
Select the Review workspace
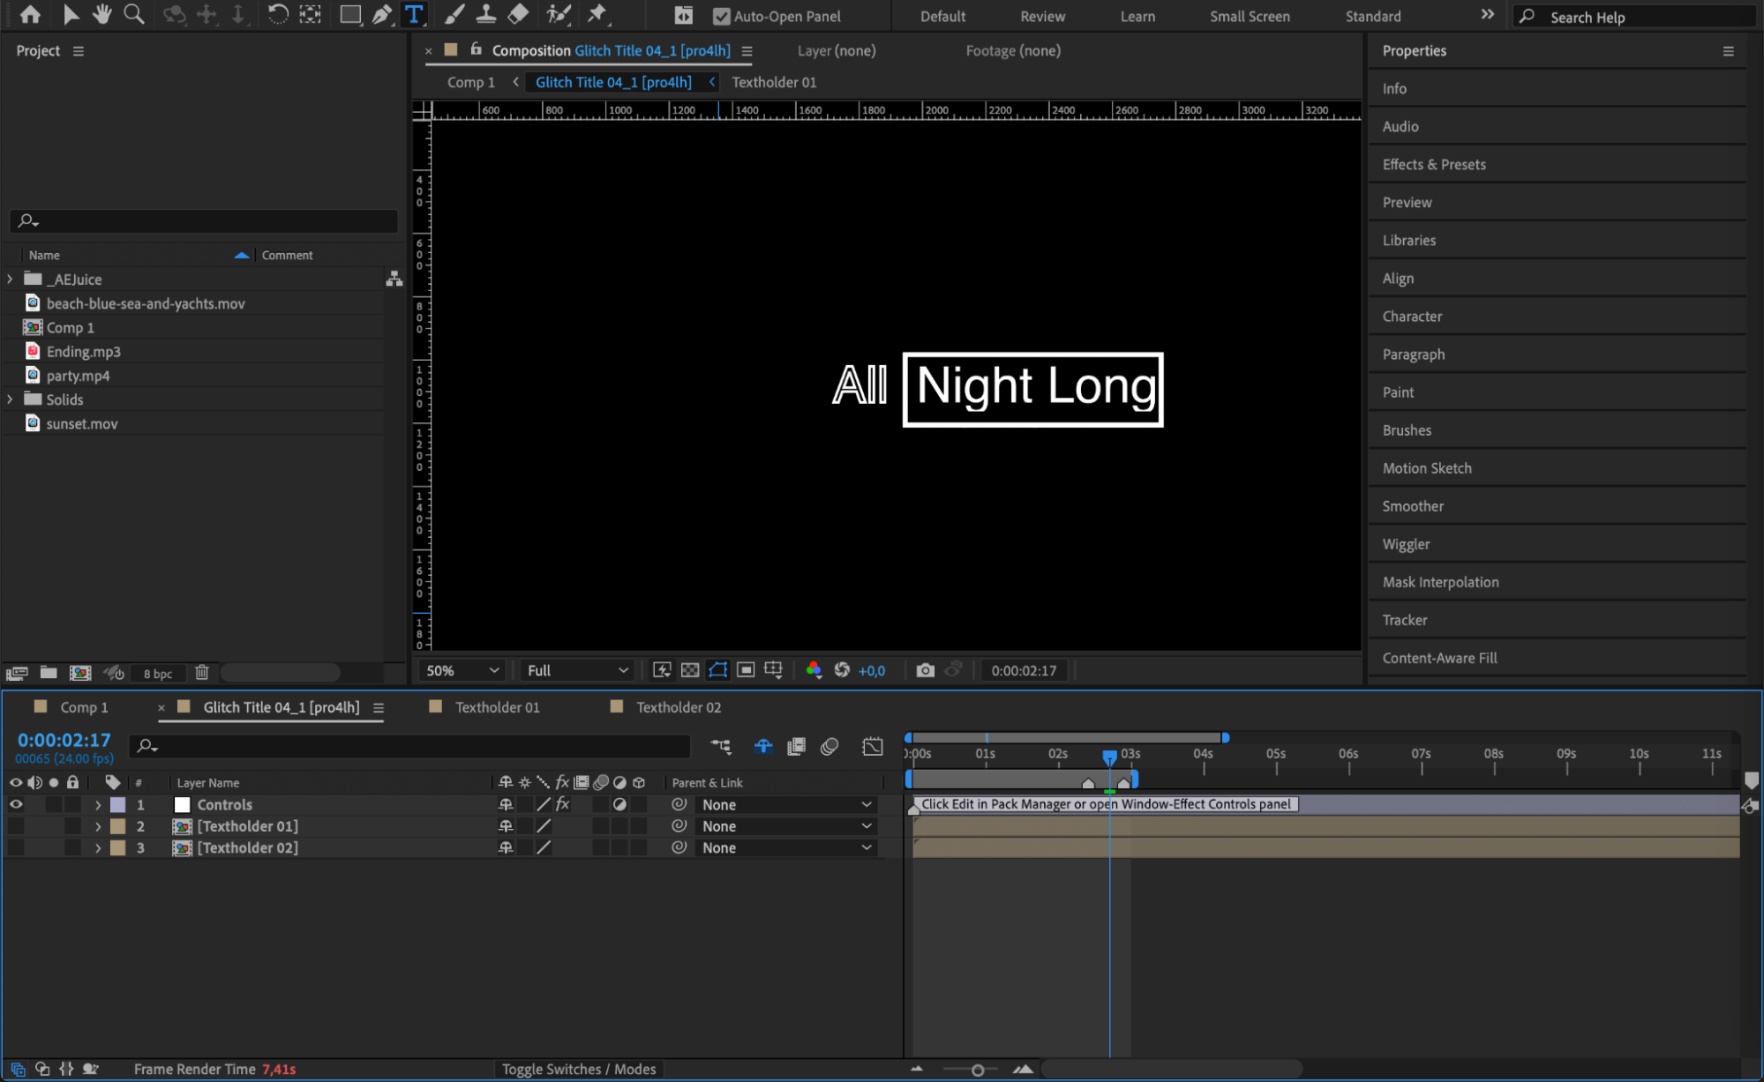click(x=1042, y=16)
